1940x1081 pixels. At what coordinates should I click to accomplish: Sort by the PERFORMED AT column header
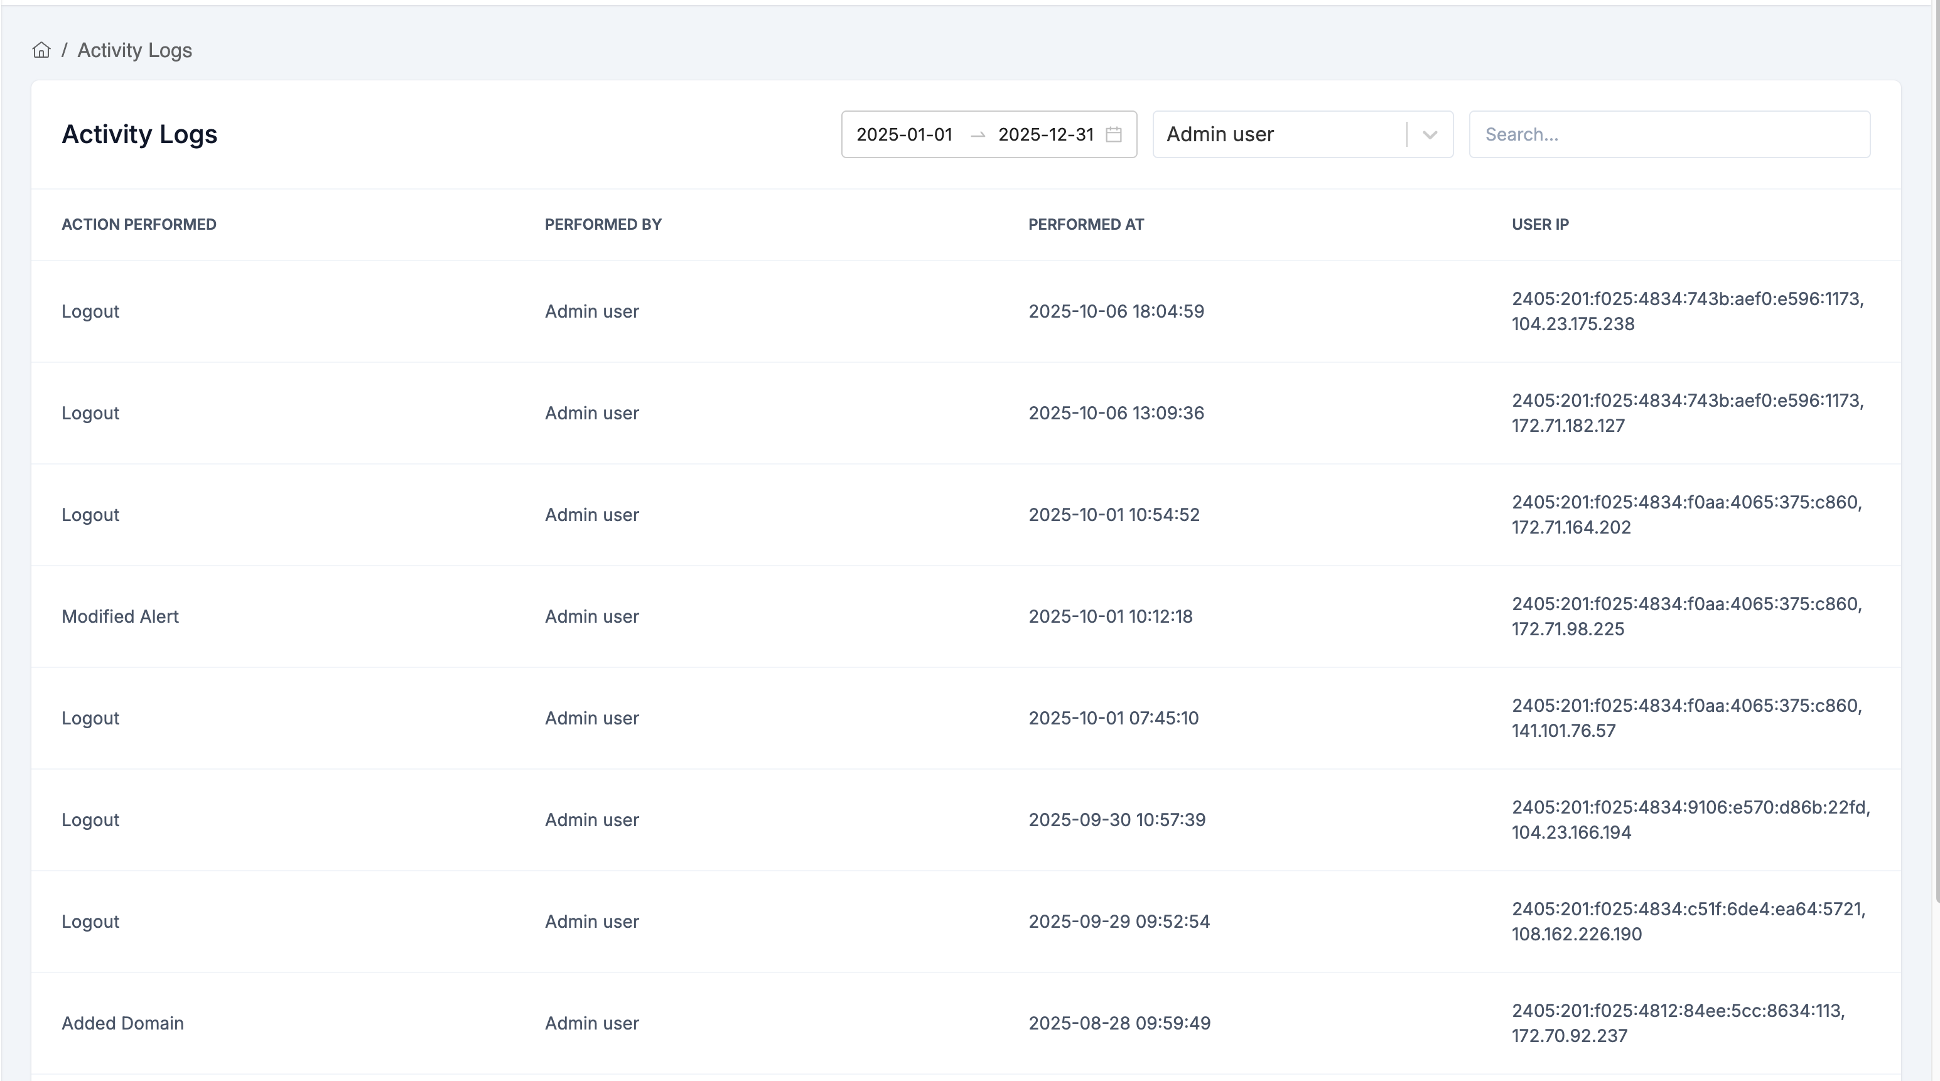[x=1086, y=223]
